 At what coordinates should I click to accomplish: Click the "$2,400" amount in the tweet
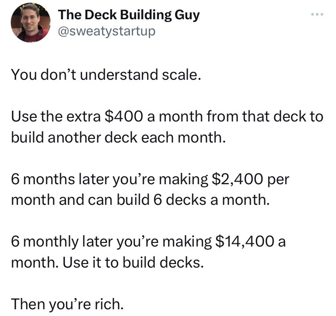[237, 179]
